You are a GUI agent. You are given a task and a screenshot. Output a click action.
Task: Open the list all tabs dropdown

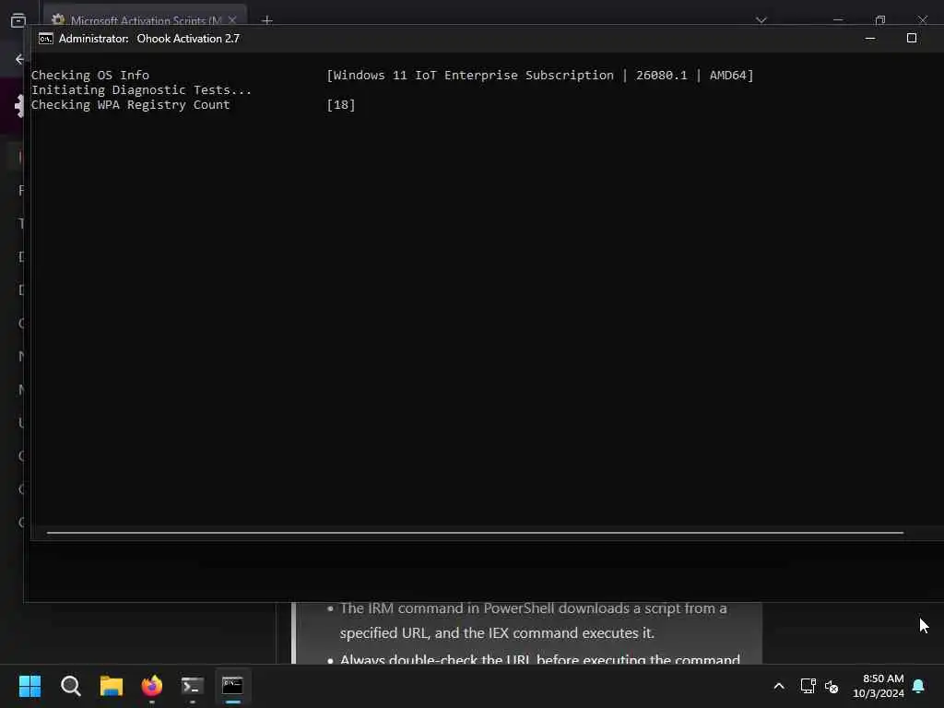pos(761,20)
